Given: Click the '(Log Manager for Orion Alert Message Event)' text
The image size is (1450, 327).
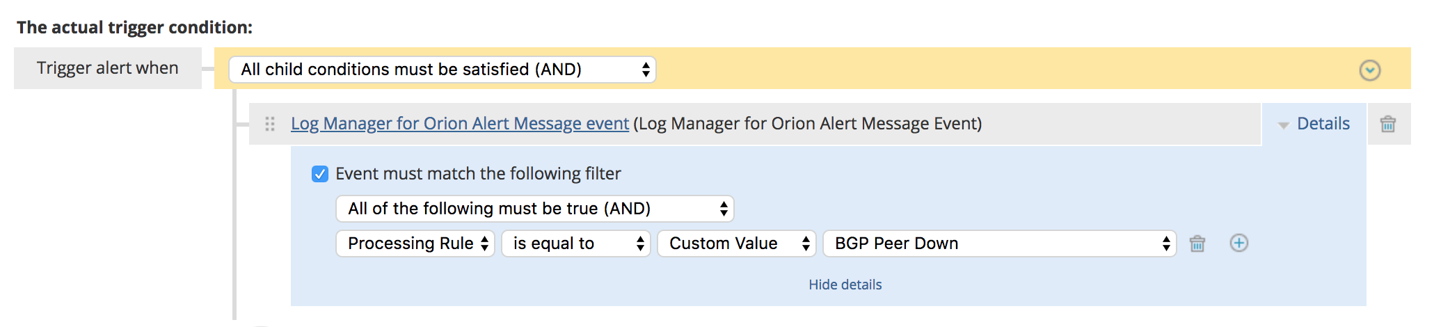Looking at the screenshot, I should [808, 124].
